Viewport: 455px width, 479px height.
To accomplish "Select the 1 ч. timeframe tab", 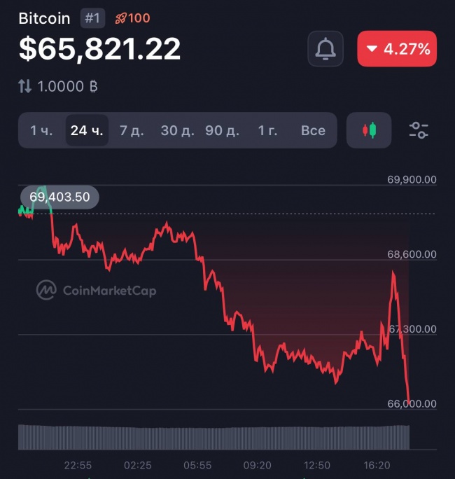I will [x=41, y=130].
